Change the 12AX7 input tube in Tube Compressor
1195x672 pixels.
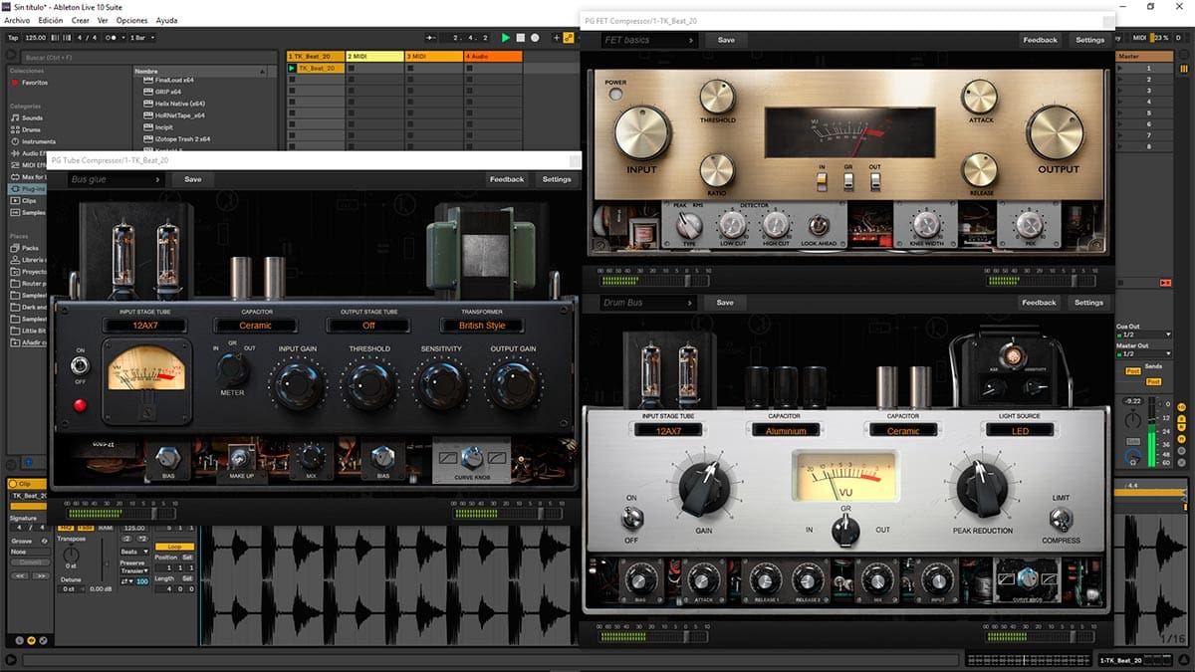tap(144, 325)
